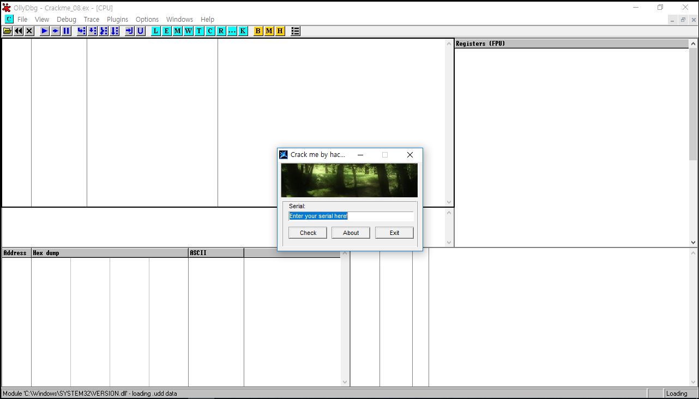Open the View menu
Image resolution: width=699 pixels, height=399 pixels.
coord(42,19)
